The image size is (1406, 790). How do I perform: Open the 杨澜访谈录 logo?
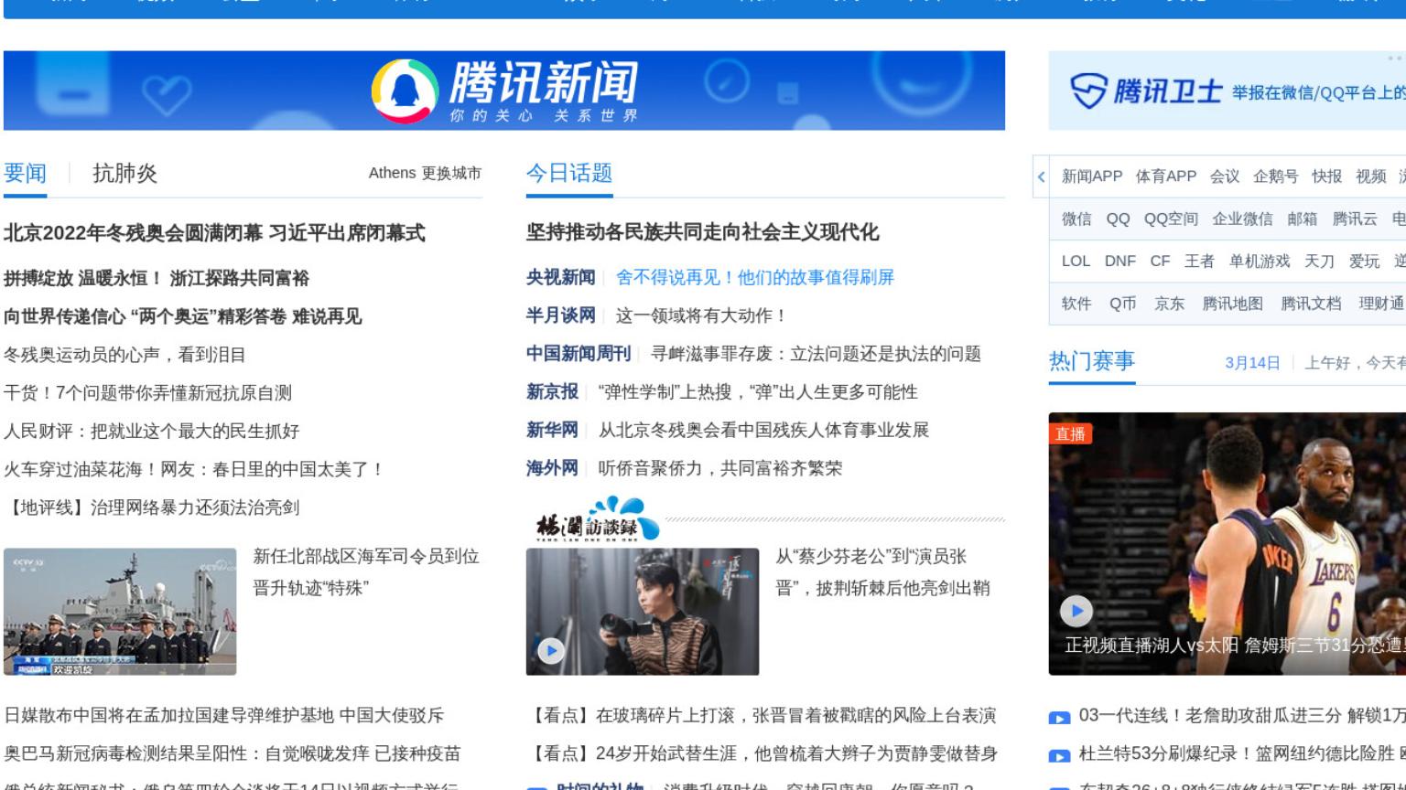(596, 518)
